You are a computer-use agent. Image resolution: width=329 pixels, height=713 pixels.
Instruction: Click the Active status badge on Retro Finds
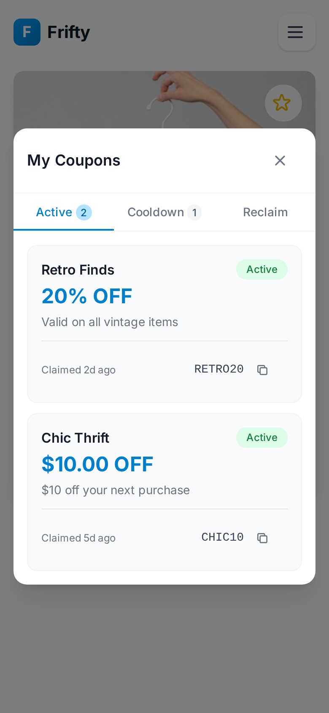[262, 269]
